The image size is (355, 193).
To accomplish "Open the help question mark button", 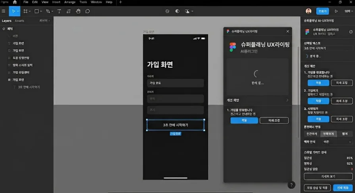I will click(x=291, y=185).
